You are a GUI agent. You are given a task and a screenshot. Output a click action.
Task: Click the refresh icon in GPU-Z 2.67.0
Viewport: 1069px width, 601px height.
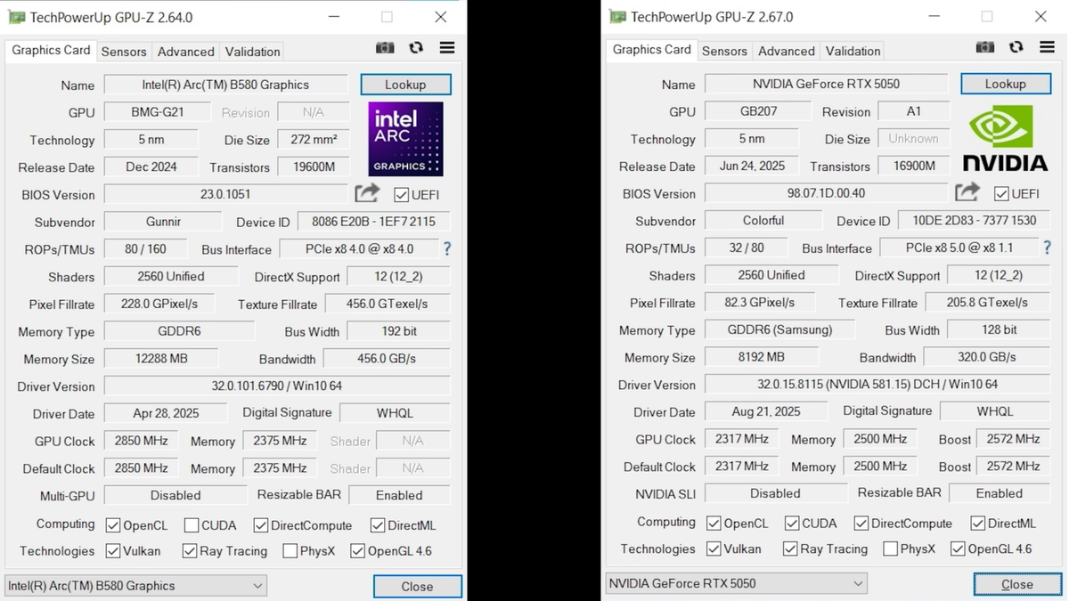pos(1016,47)
